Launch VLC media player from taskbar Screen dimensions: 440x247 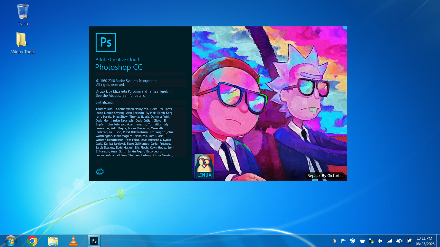click(x=73, y=241)
